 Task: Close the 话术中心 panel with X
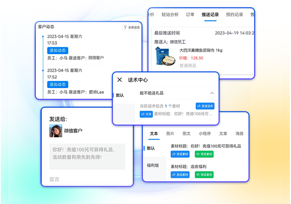(120, 80)
